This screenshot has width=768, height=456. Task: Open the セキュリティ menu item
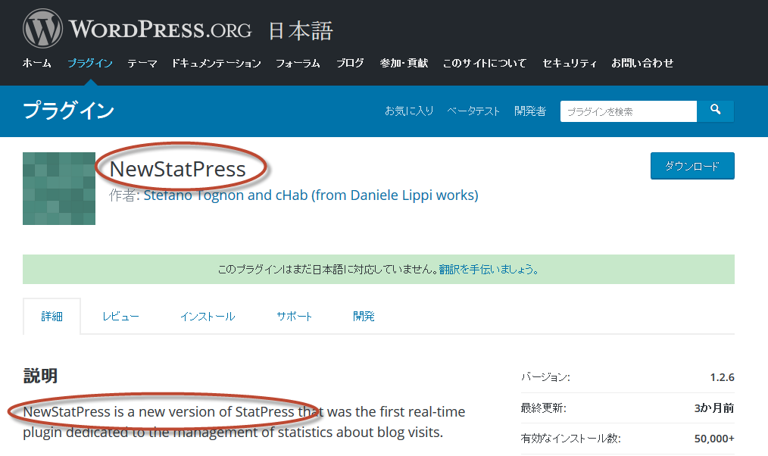coord(569,63)
